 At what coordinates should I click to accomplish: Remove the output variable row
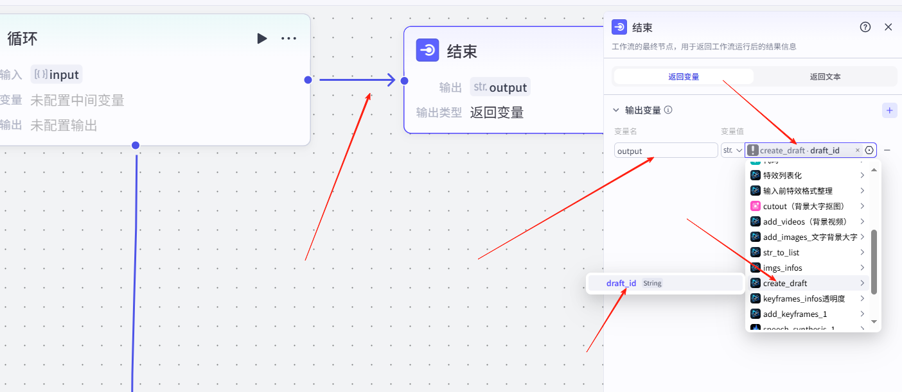pyautogui.click(x=887, y=150)
